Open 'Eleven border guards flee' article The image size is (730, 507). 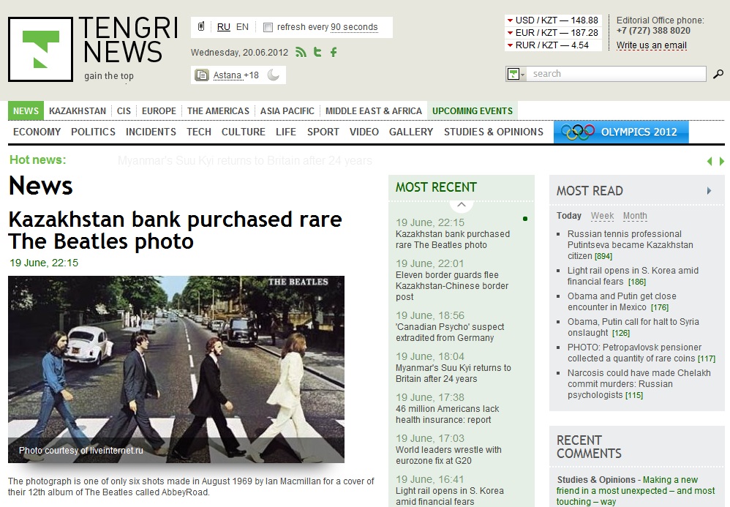pyautogui.click(x=451, y=286)
